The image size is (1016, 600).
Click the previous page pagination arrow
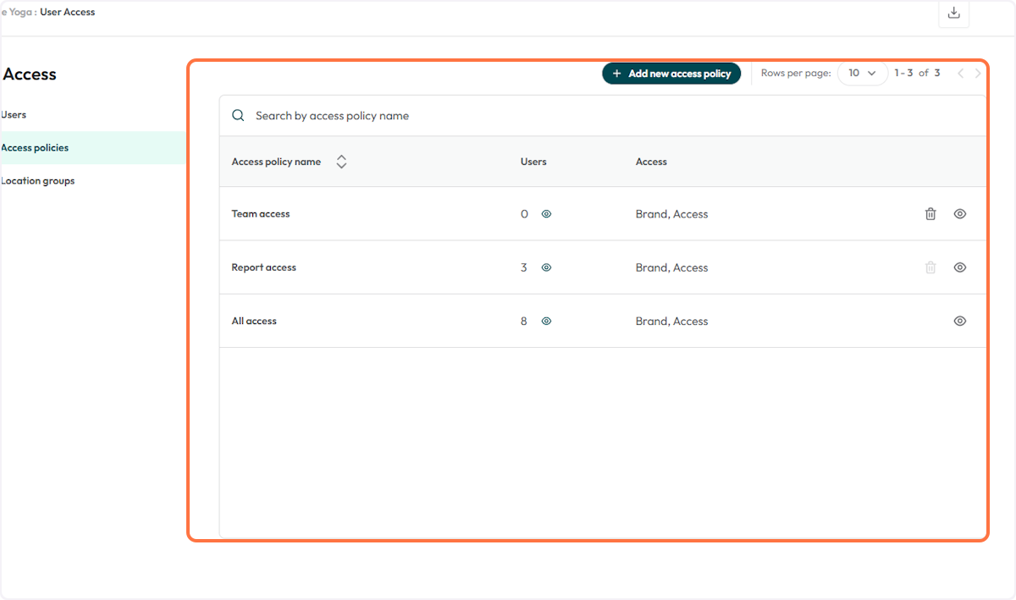pyautogui.click(x=960, y=74)
